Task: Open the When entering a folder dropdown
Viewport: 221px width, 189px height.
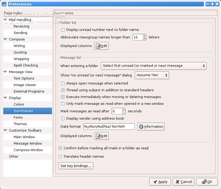Action: coord(153,66)
